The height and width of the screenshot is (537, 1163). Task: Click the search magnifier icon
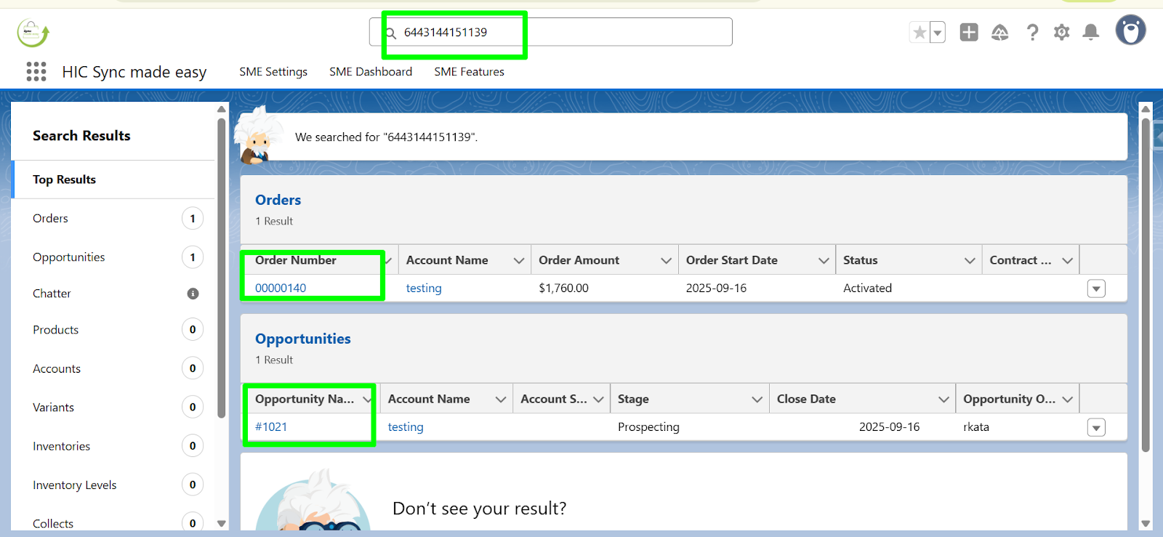pos(391,33)
